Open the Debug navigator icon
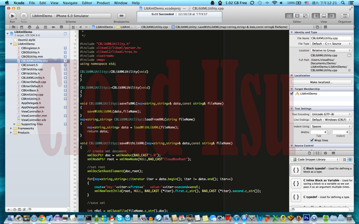The image size is (359, 224). pos(45,27)
